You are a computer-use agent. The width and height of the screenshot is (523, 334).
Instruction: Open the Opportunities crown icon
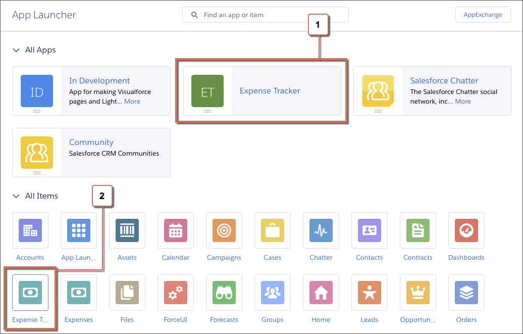(x=418, y=293)
